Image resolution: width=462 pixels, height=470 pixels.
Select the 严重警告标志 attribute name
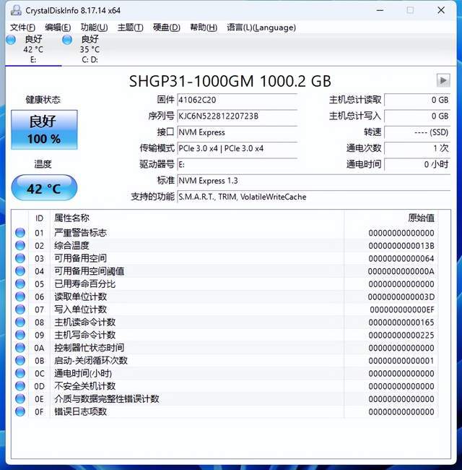coord(81,233)
